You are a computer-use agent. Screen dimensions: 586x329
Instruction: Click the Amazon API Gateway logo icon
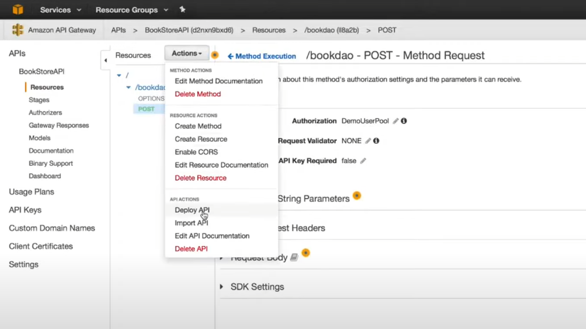tap(18, 30)
